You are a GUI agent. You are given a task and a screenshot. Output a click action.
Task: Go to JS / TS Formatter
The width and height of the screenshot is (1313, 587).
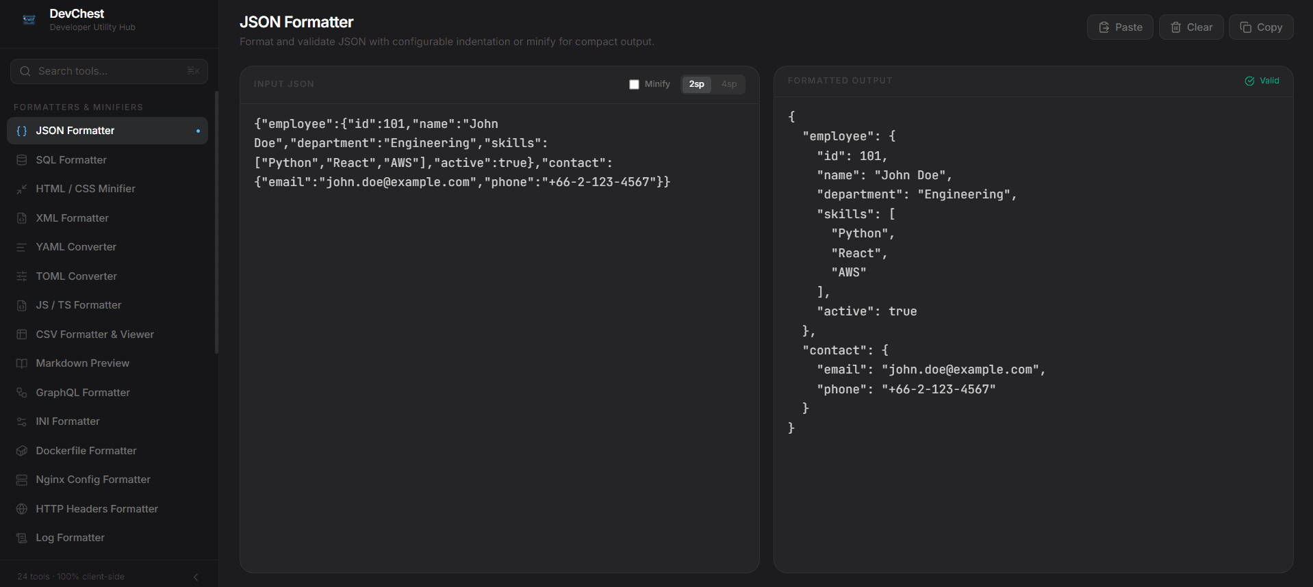click(107, 305)
